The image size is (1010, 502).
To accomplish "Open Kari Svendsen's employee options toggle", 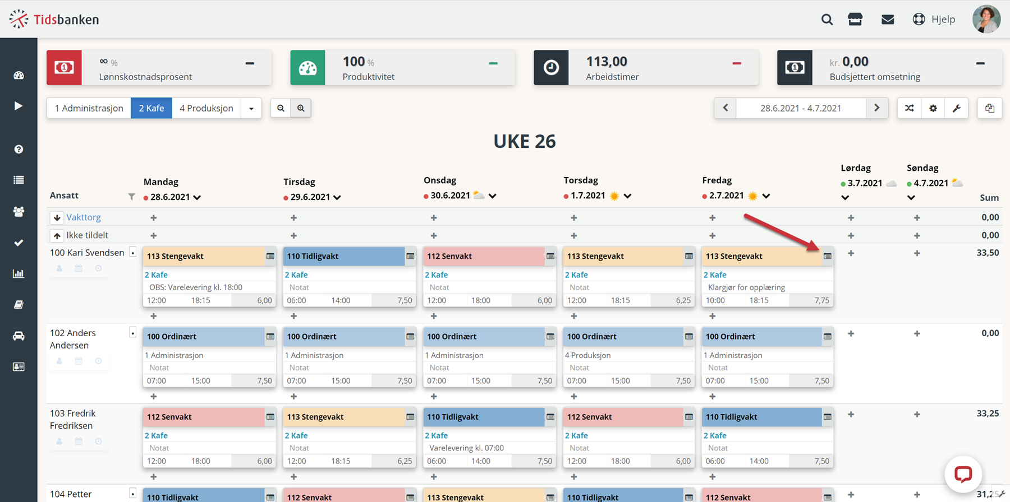I will pos(133,252).
